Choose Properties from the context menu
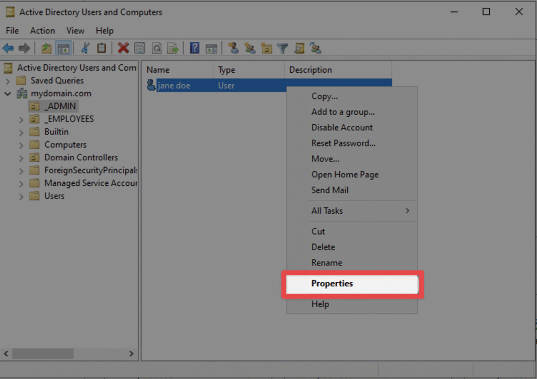The image size is (537, 379). click(x=332, y=284)
